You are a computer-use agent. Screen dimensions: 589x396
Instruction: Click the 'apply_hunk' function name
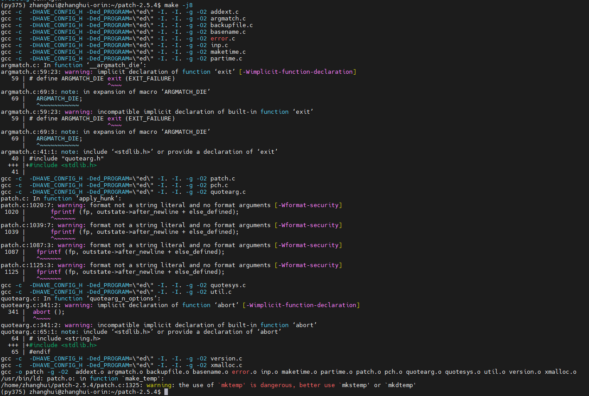point(97,198)
